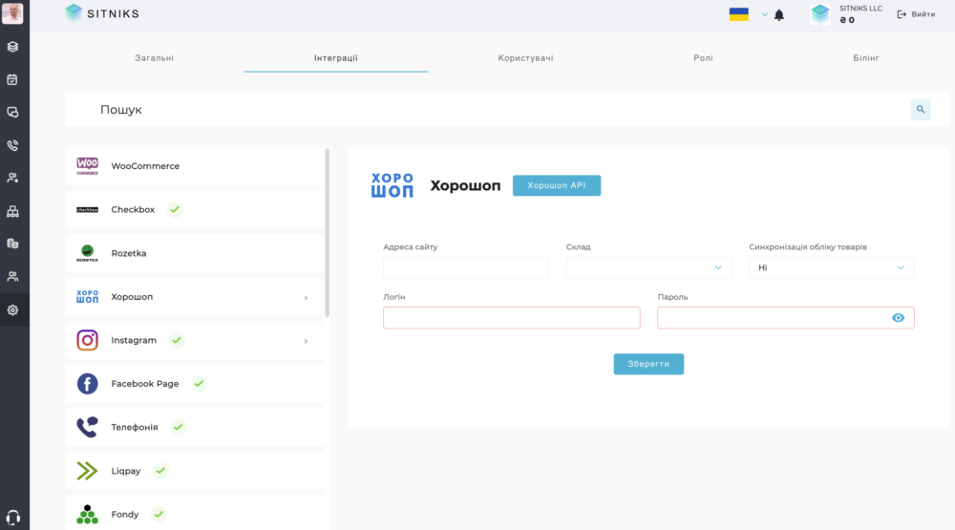Expand the language dropdown arrow
The image size is (955, 530).
(764, 14)
